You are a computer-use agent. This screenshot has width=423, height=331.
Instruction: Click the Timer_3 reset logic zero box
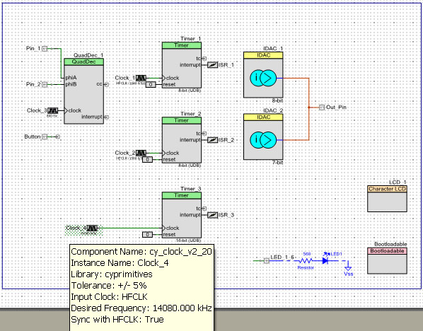click(147, 235)
